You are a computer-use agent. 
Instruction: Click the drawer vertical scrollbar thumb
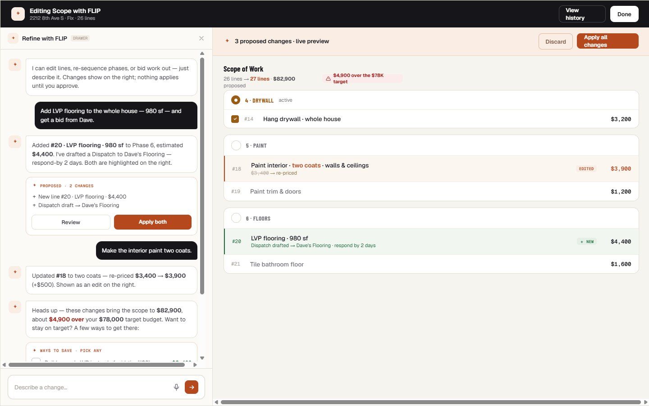202,176
